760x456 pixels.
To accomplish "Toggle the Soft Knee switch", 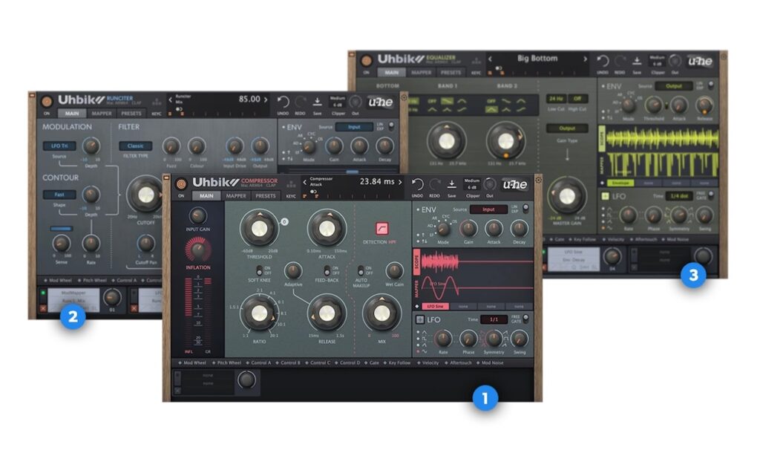I will (x=261, y=272).
